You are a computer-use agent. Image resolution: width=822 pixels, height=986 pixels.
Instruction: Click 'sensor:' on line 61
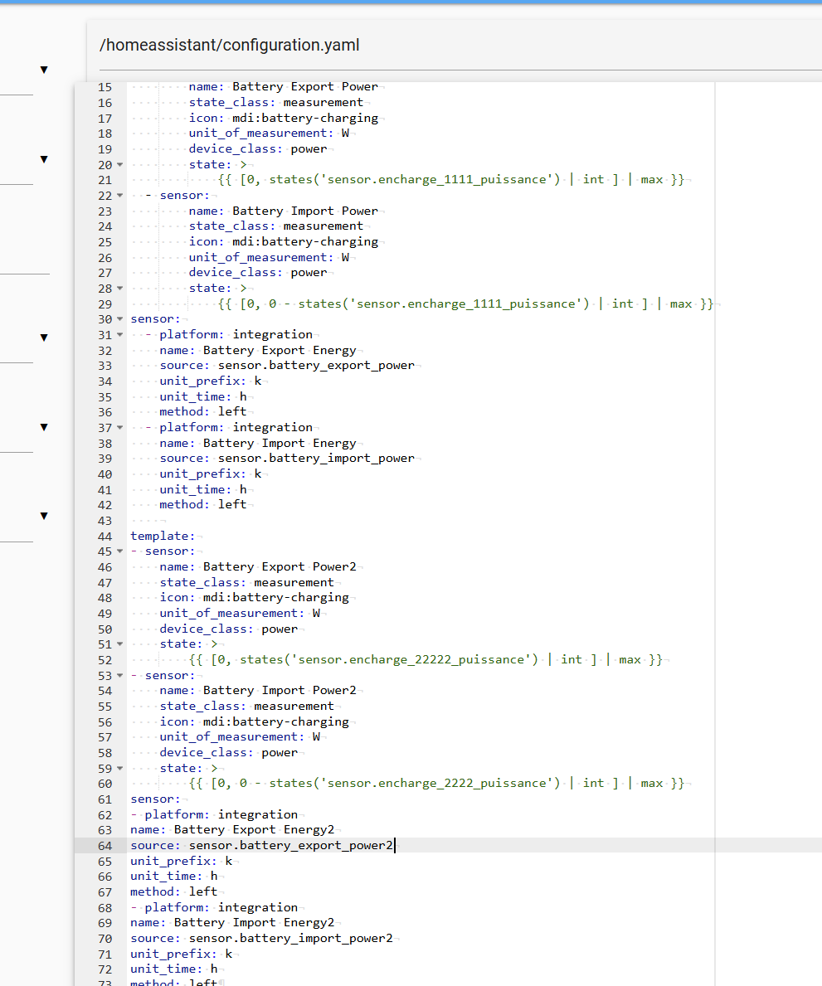point(155,799)
